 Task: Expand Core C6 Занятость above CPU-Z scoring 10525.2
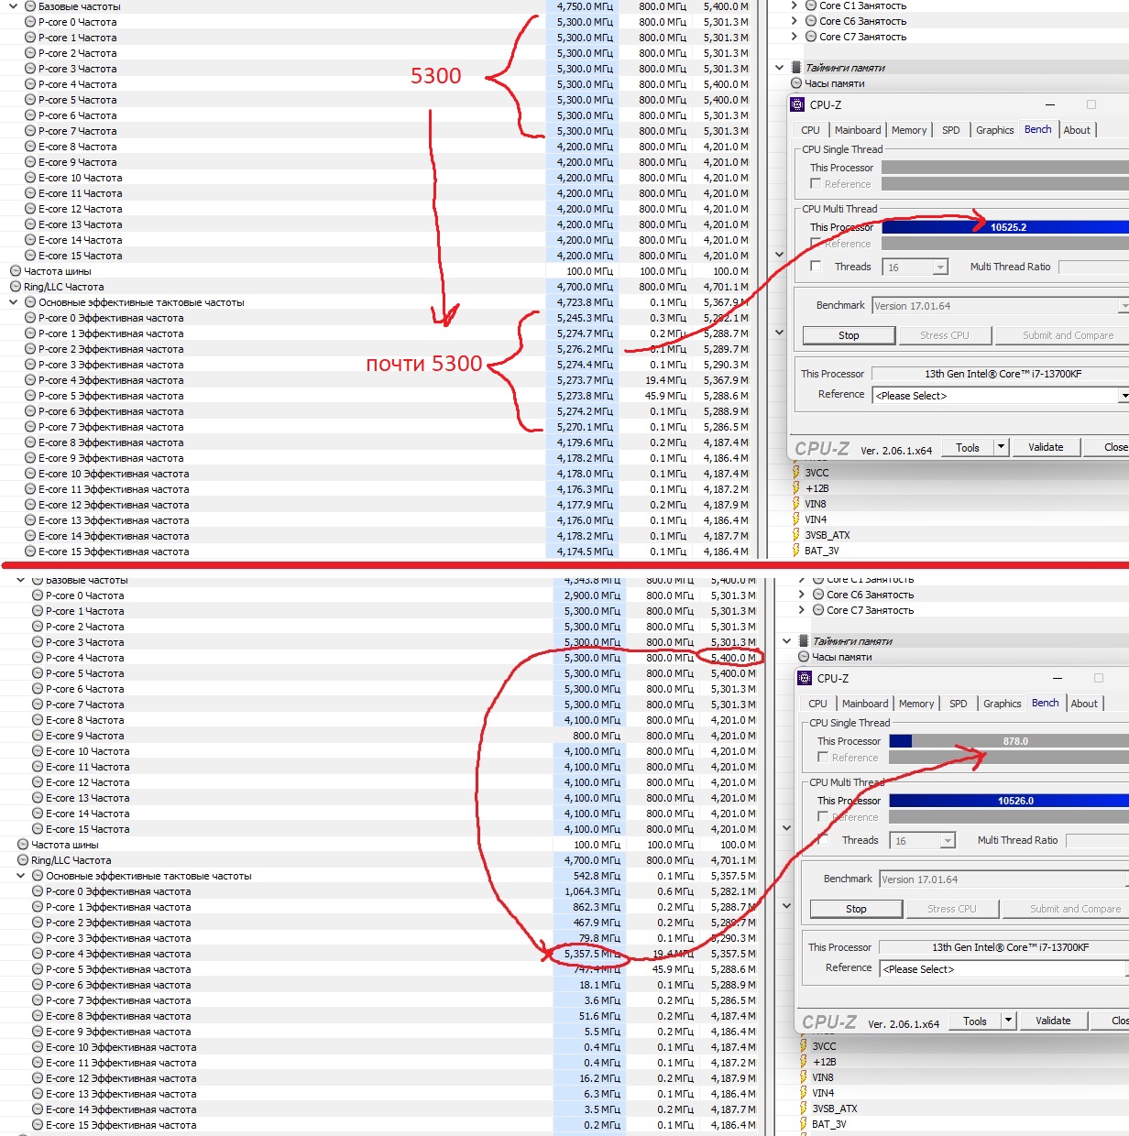coord(795,21)
